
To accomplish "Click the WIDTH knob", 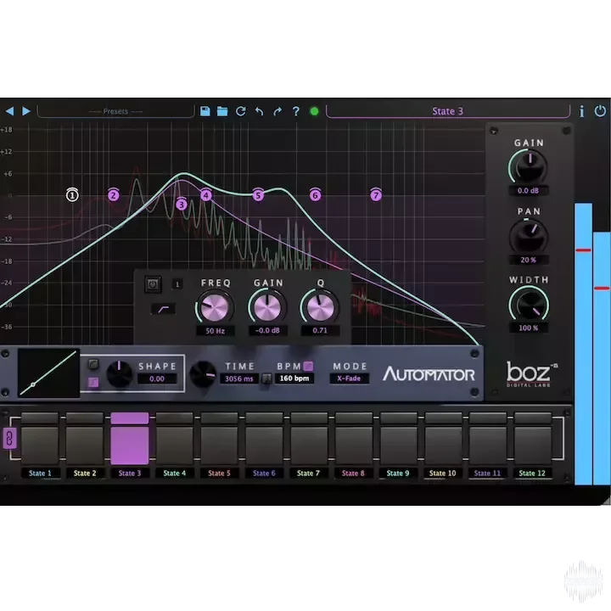I will (530, 305).
